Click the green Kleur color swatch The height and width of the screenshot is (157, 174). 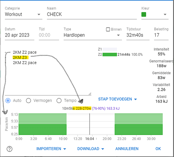point(144,14)
